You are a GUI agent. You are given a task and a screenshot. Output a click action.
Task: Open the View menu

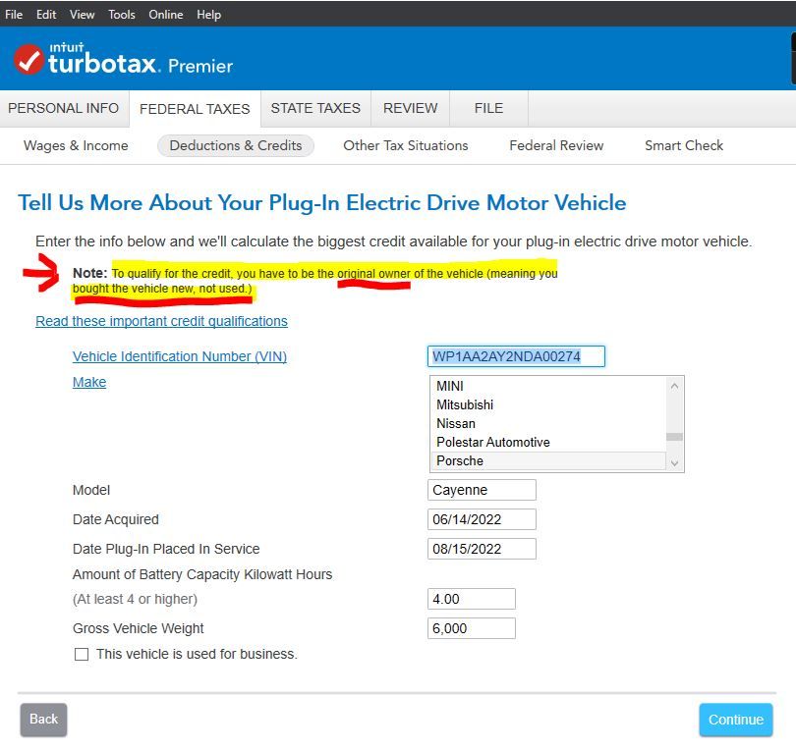tap(83, 14)
